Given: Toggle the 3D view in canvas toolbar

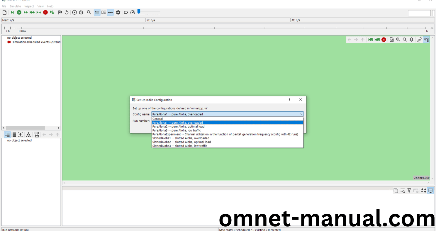Looking at the screenshot, I should pos(419,40).
